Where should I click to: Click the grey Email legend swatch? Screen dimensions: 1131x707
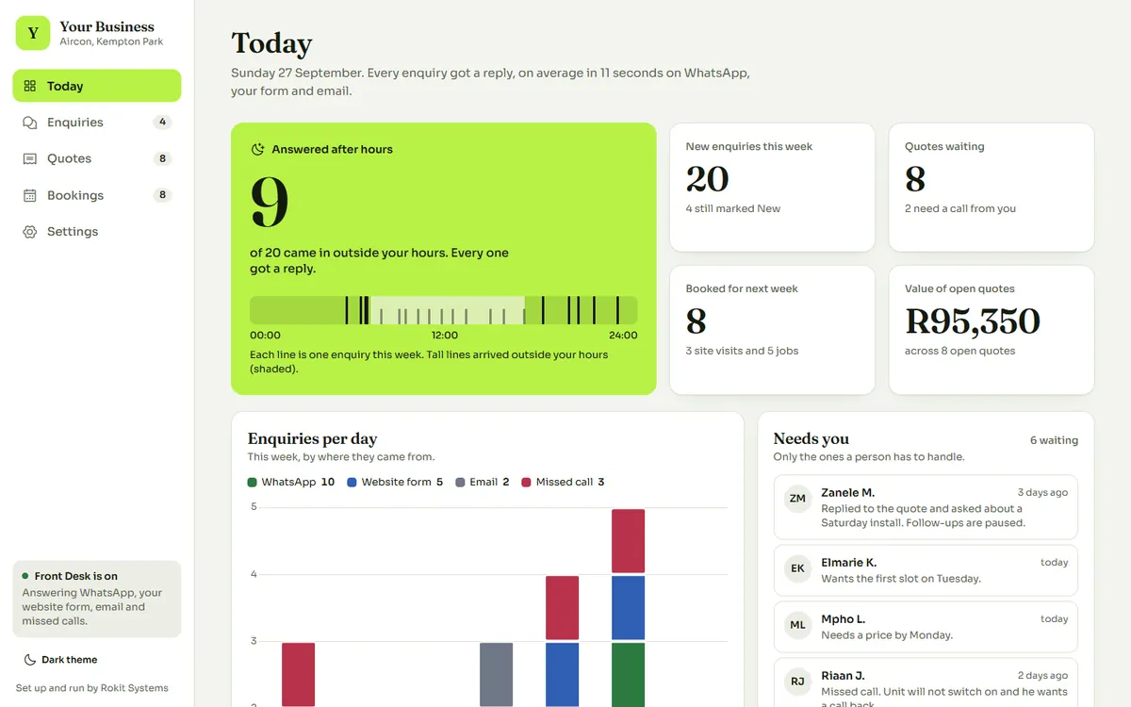(x=460, y=482)
